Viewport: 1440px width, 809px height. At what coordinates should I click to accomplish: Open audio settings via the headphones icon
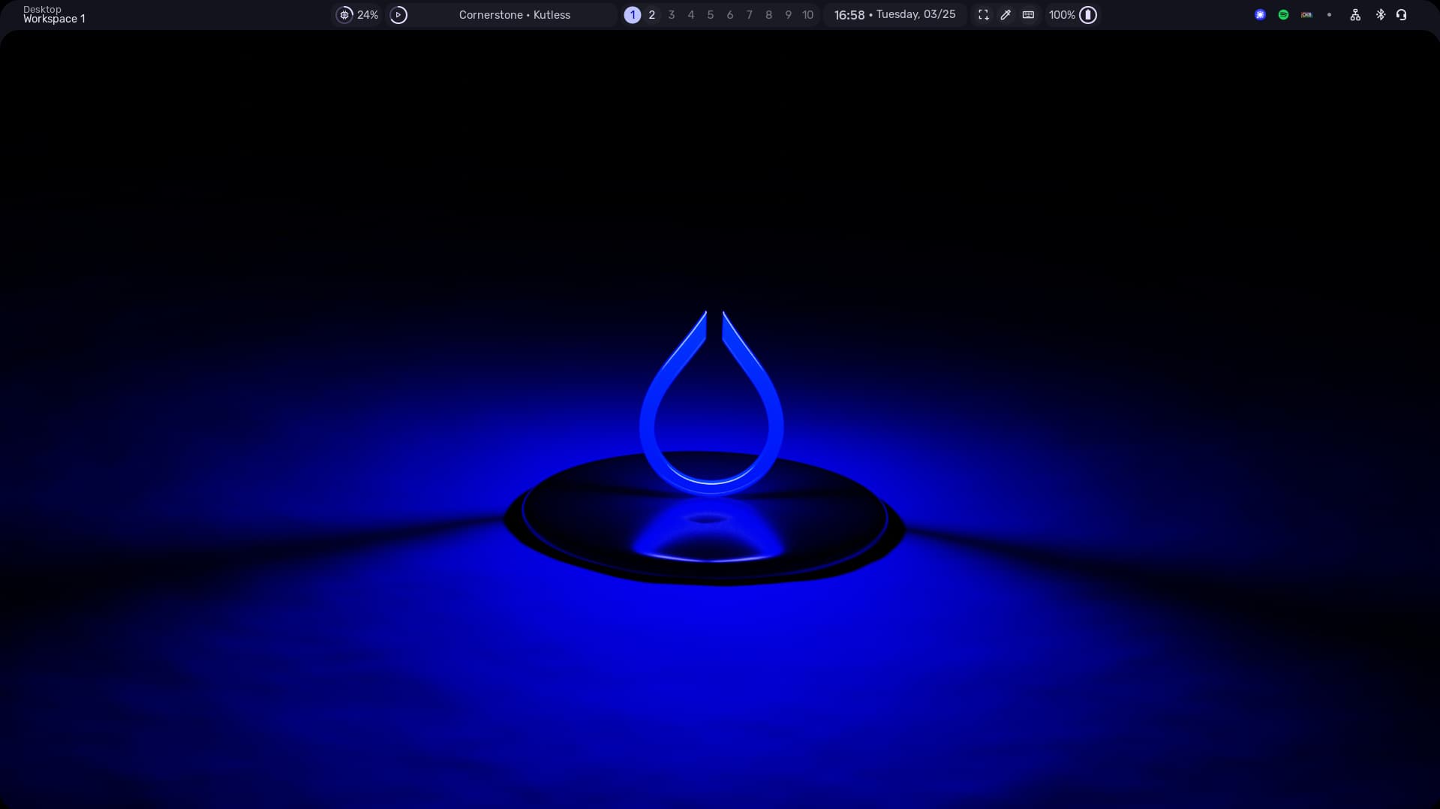pyautogui.click(x=1402, y=14)
